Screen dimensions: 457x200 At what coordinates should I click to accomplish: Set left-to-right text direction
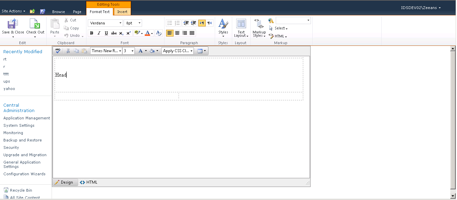tap(202, 23)
